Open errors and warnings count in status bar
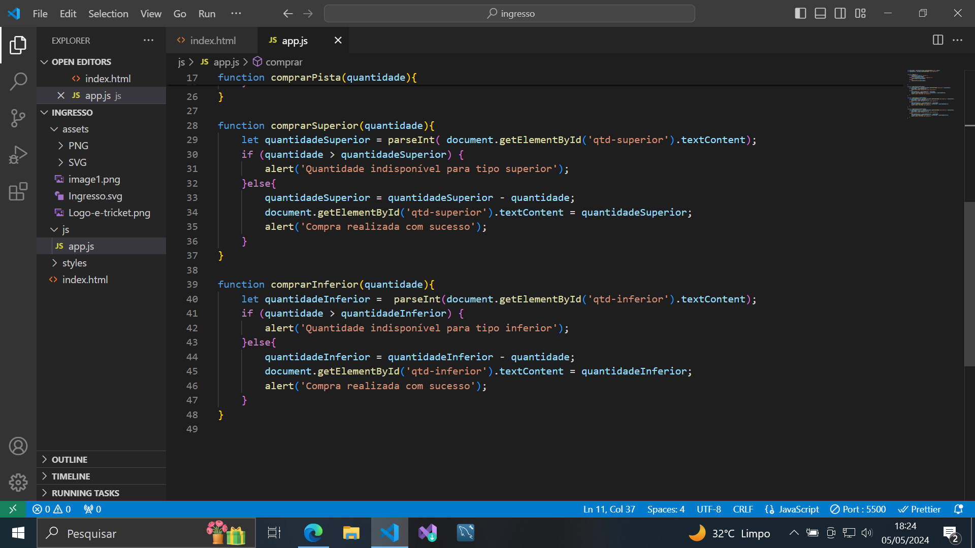 (51, 509)
